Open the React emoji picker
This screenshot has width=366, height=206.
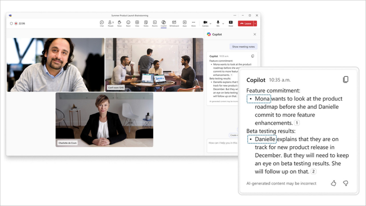(128, 23)
